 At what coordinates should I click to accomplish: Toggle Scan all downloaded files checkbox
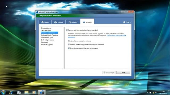(x=69, y=48)
